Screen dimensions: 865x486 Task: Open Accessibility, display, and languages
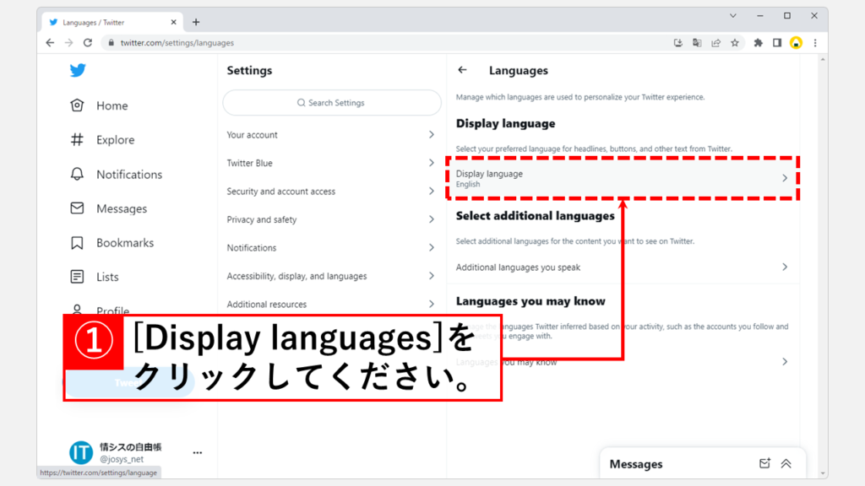[331, 276]
